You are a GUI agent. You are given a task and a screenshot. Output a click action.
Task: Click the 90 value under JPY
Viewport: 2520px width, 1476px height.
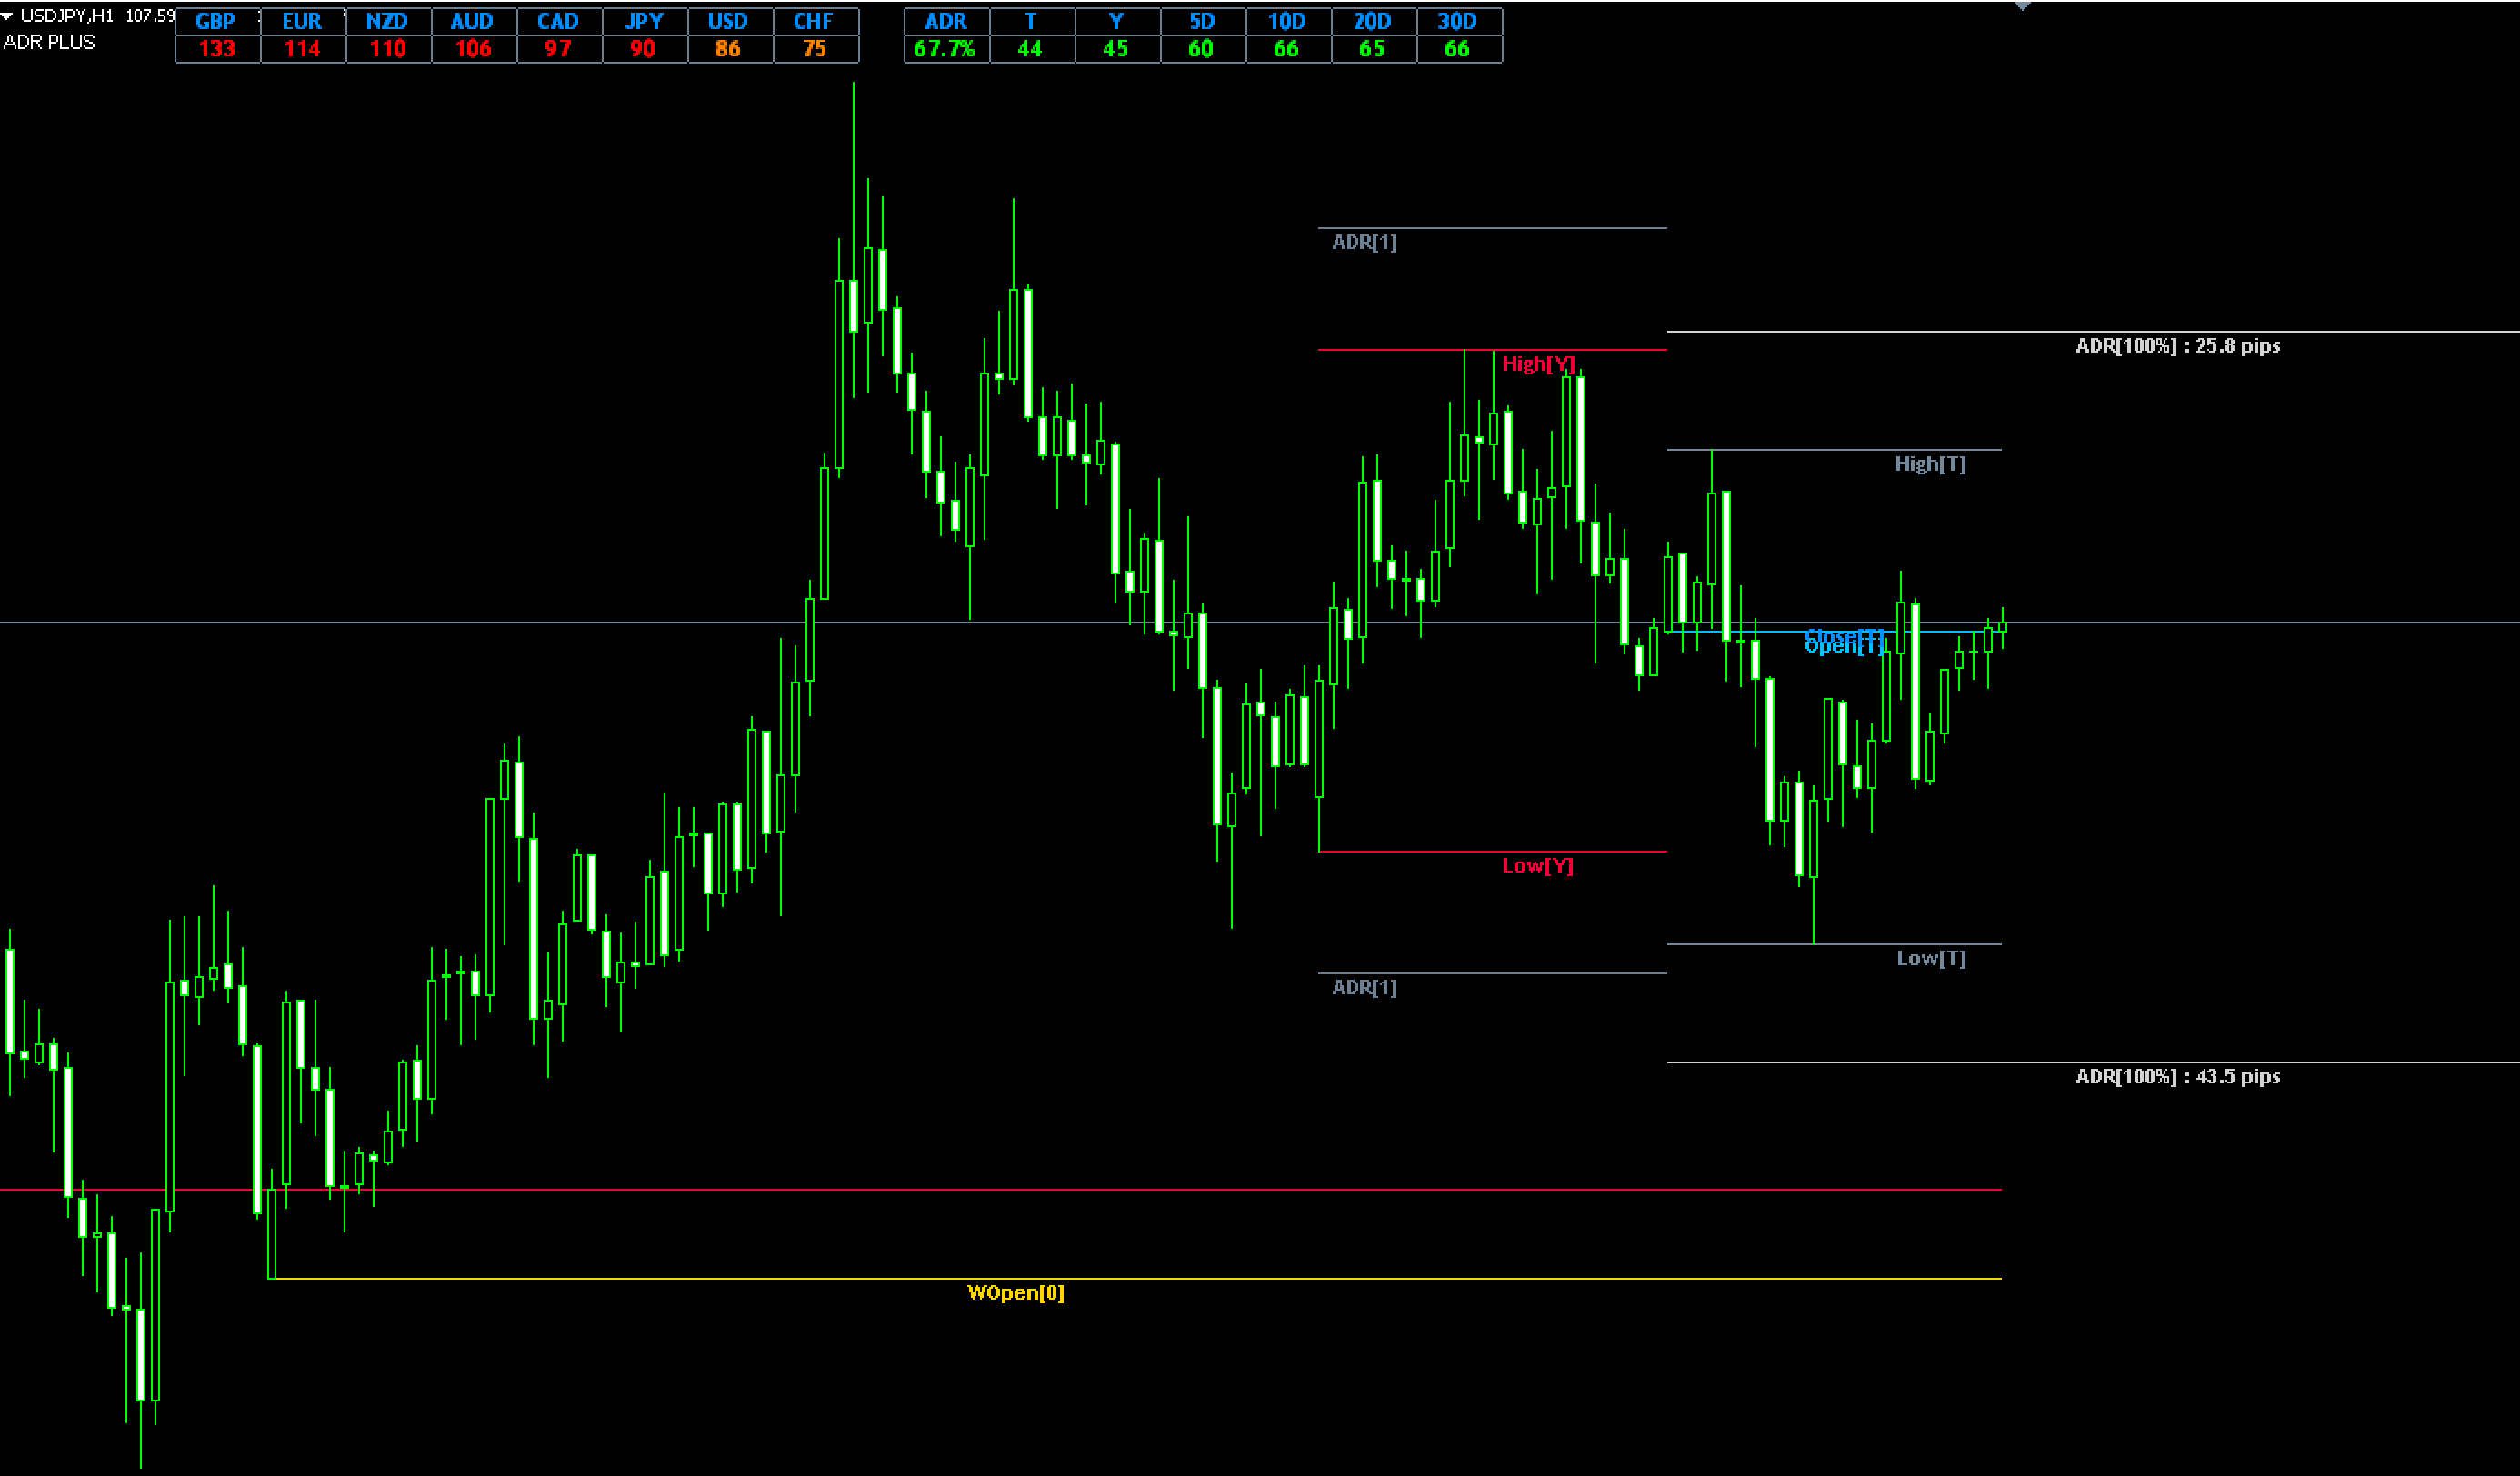(644, 49)
